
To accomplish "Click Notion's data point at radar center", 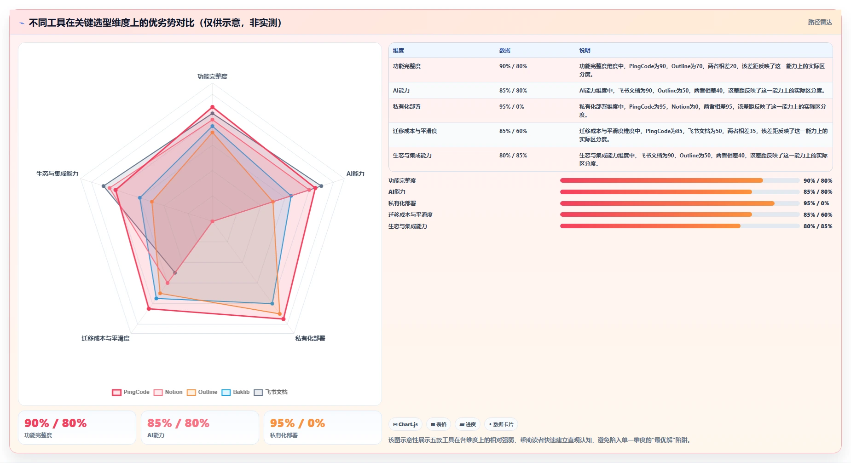I will pyautogui.click(x=212, y=221).
